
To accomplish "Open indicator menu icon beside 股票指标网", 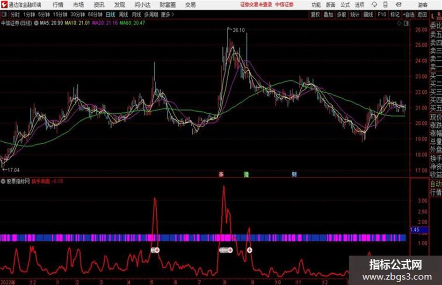I will click(x=3, y=182).
